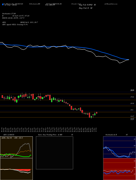Open the blue Stochastics chart panel
The height and width of the screenshot is (180, 136).
(119, 147)
